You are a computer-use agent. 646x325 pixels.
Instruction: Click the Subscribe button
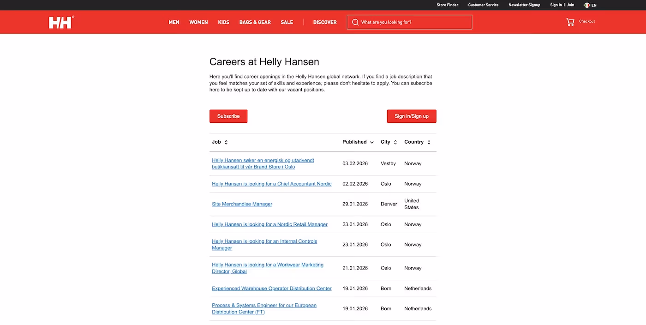228,116
